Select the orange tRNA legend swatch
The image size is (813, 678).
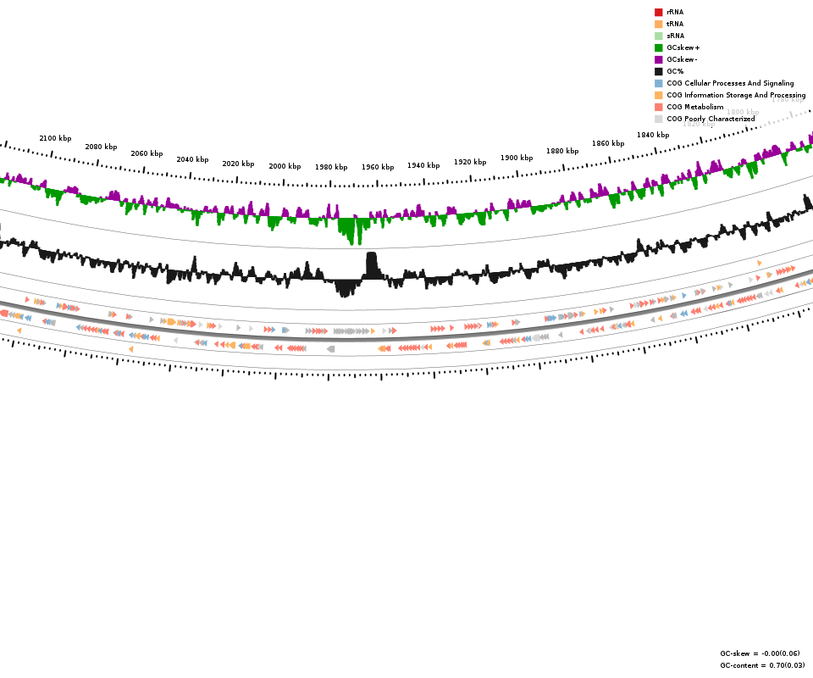[x=659, y=24]
